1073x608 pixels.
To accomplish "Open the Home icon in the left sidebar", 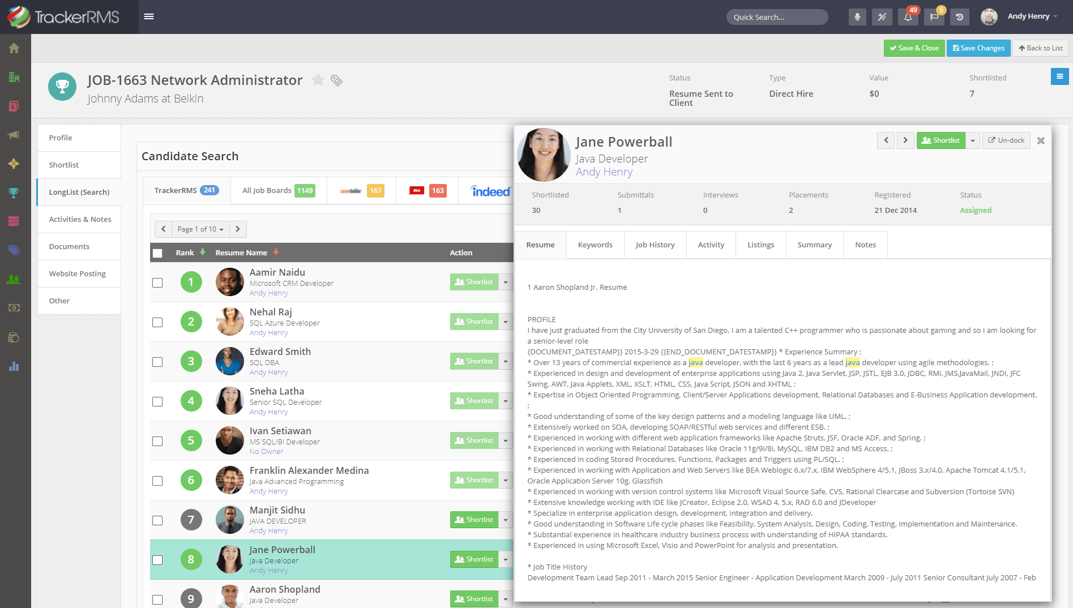I will (x=14, y=48).
